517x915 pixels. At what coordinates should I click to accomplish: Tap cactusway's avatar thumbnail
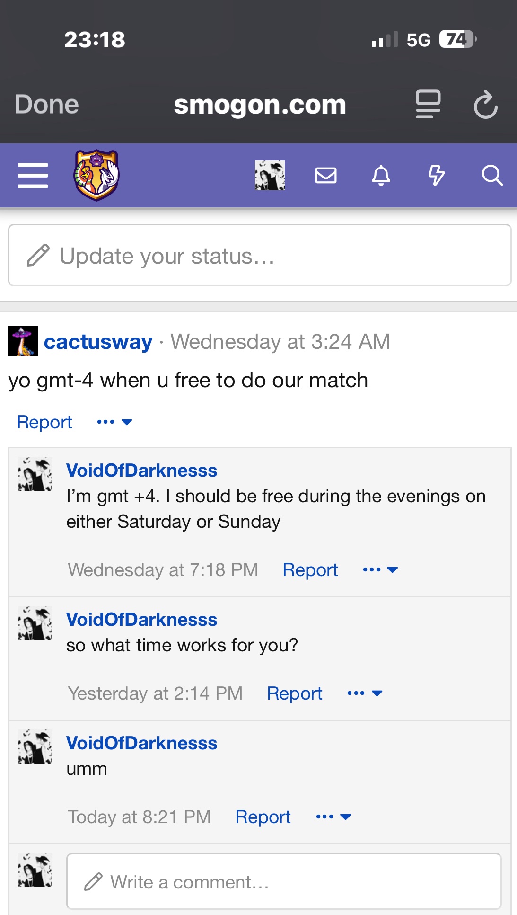pos(23,341)
